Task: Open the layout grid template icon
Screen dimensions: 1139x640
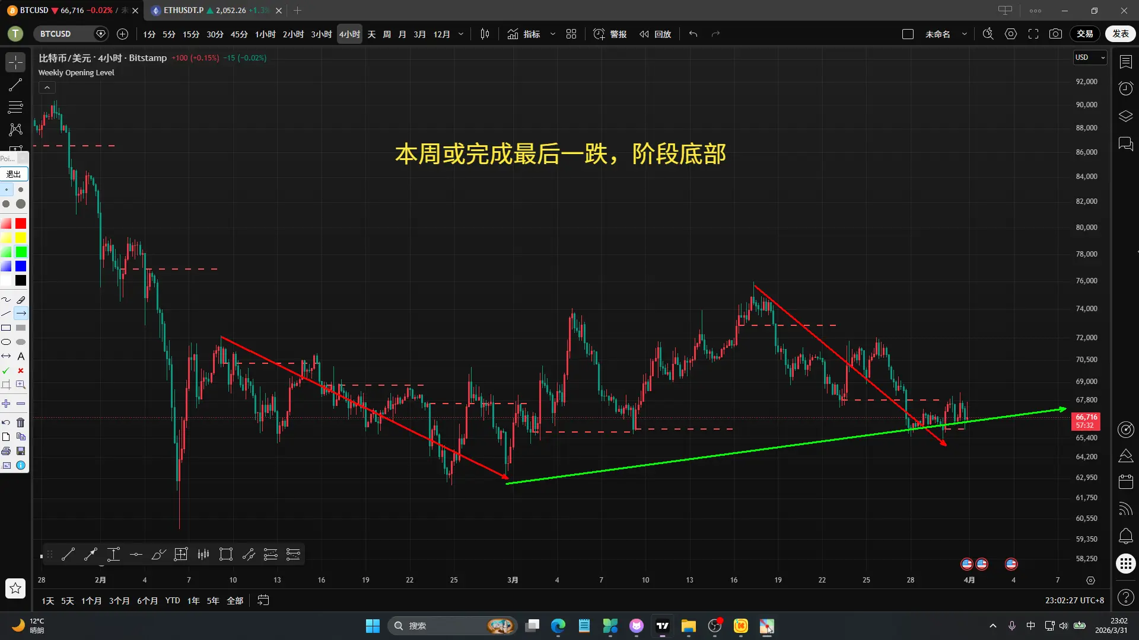Action: click(571, 34)
